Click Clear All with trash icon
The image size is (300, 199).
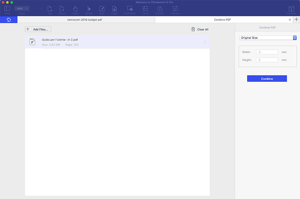(200, 29)
